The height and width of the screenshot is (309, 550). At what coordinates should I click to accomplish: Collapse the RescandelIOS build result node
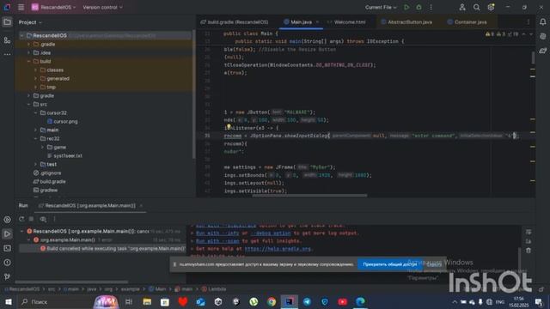point(22,231)
